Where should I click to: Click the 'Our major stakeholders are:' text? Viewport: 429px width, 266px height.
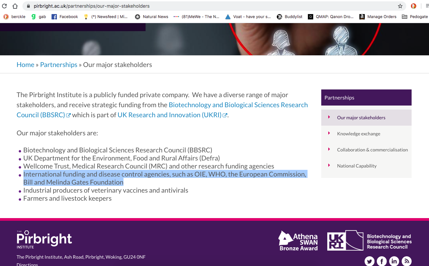click(x=57, y=133)
